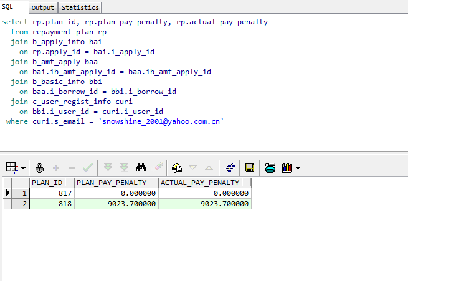
Task: Click the double-bar green fetch last page arrows
Action: pos(124,167)
